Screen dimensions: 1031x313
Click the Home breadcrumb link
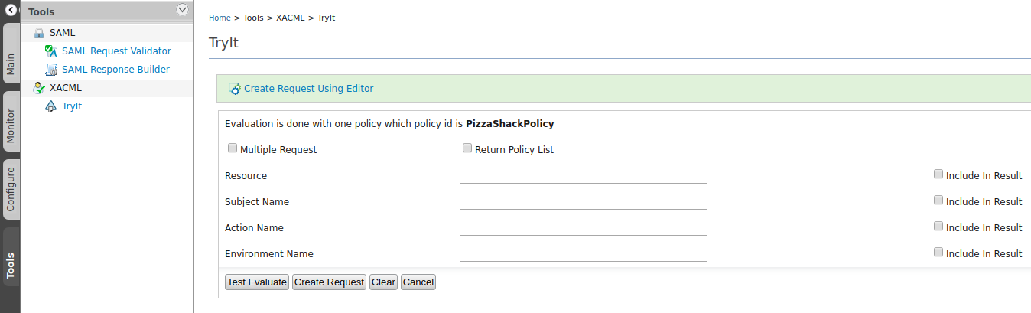220,18
